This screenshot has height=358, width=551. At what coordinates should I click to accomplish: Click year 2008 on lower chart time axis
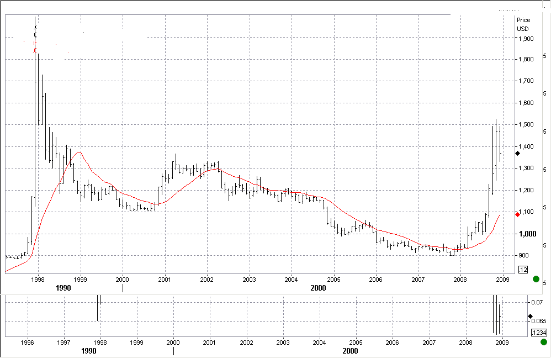(465, 343)
